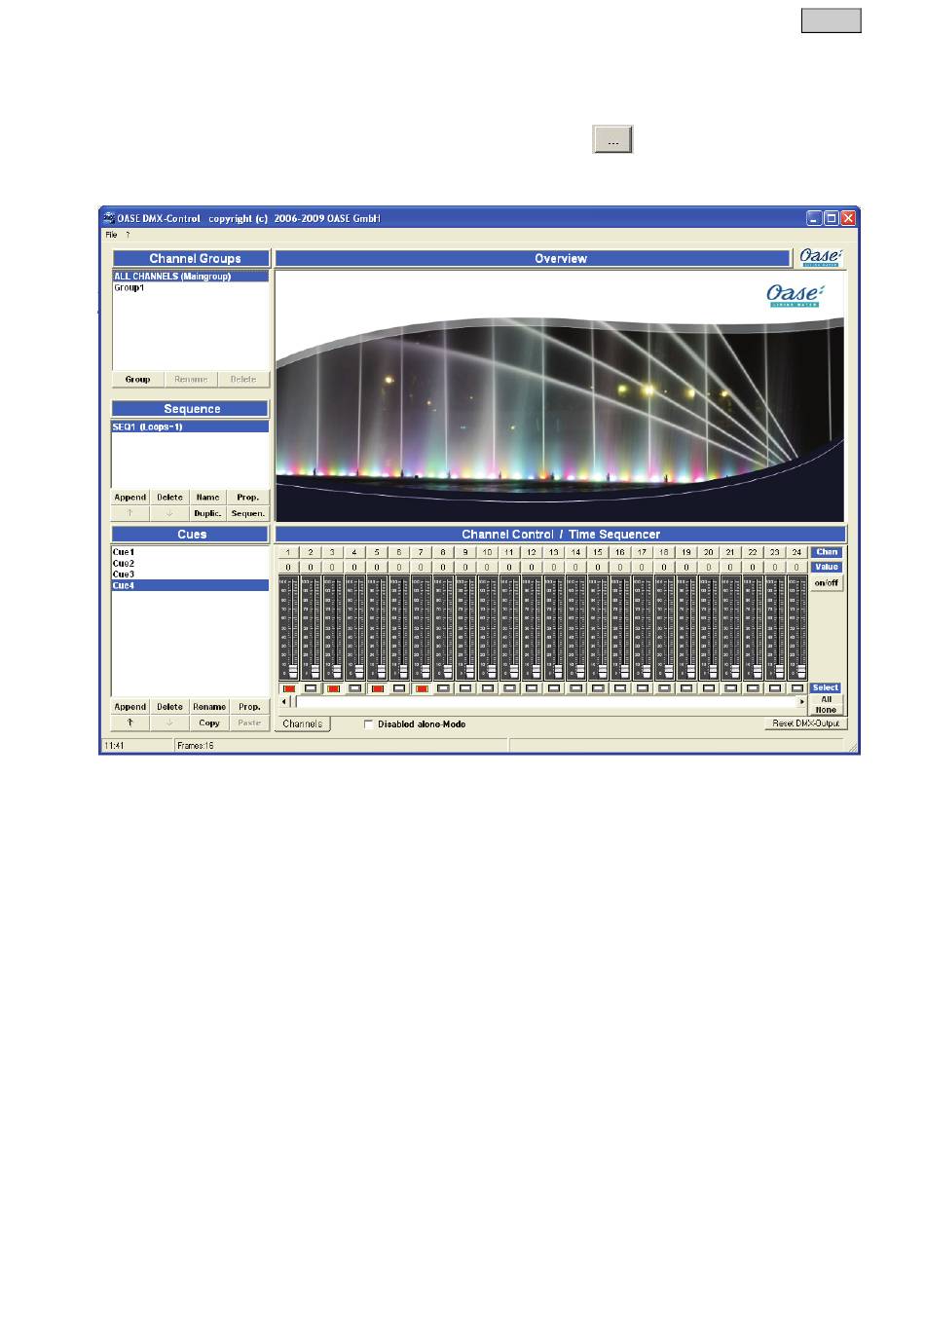
Task: Select ALL CHANNELS (Maingroup) in the list
Action: pos(191,277)
